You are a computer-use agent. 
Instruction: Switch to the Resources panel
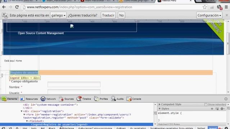(x=29, y=99)
